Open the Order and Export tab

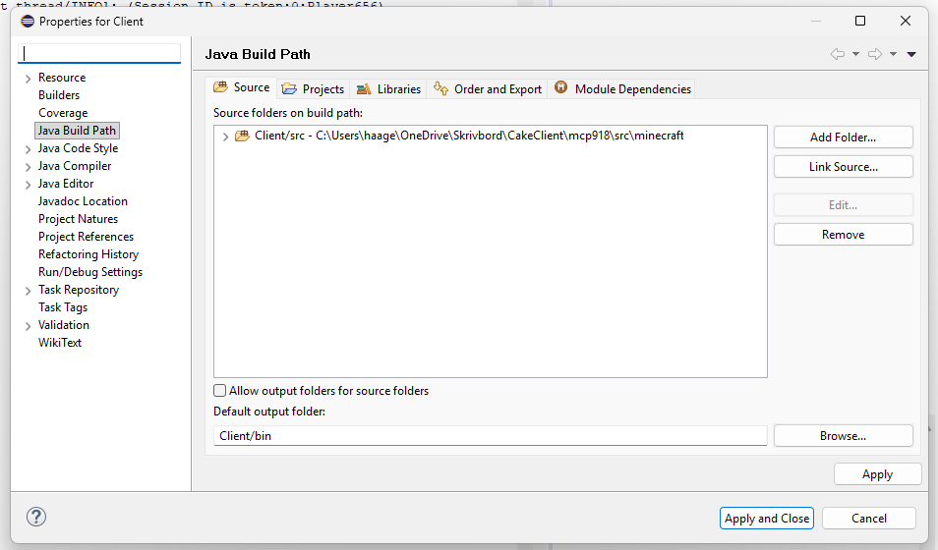(x=488, y=89)
